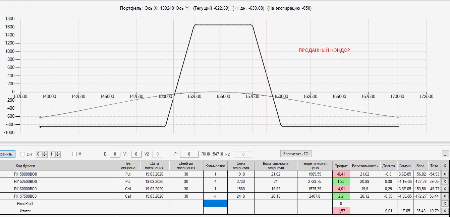Click the quantity cell of RI152500BO0 row
450x217 pixels.
pyautogui.click(x=215, y=182)
